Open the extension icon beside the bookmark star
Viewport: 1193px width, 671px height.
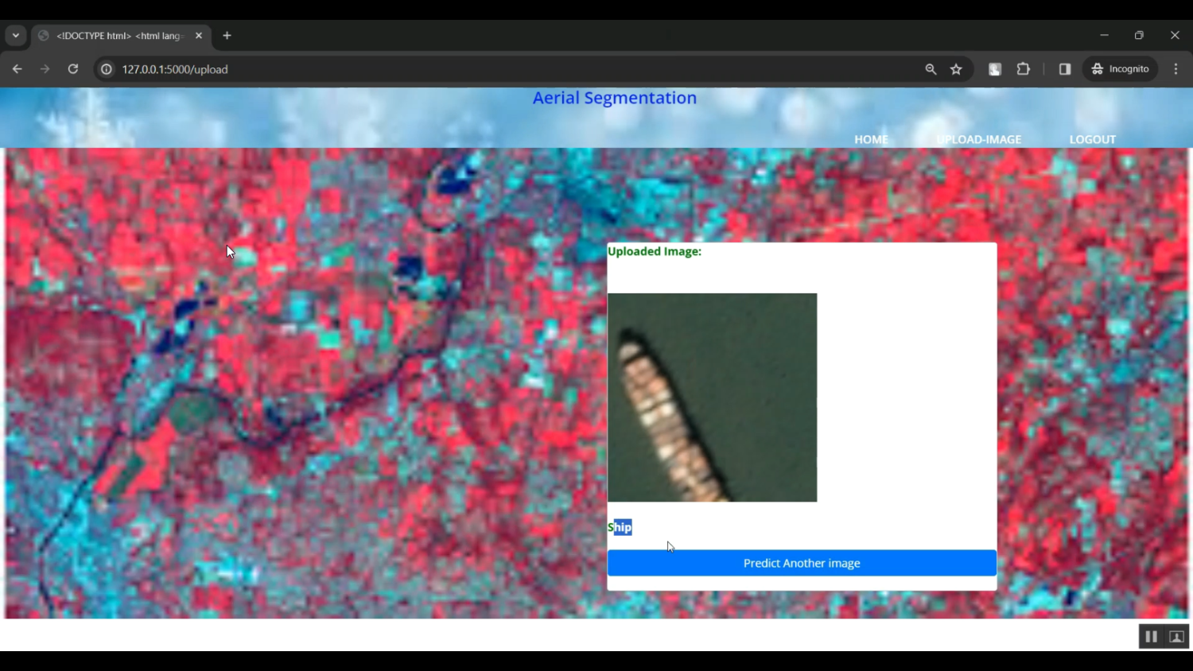(x=995, y=69)
